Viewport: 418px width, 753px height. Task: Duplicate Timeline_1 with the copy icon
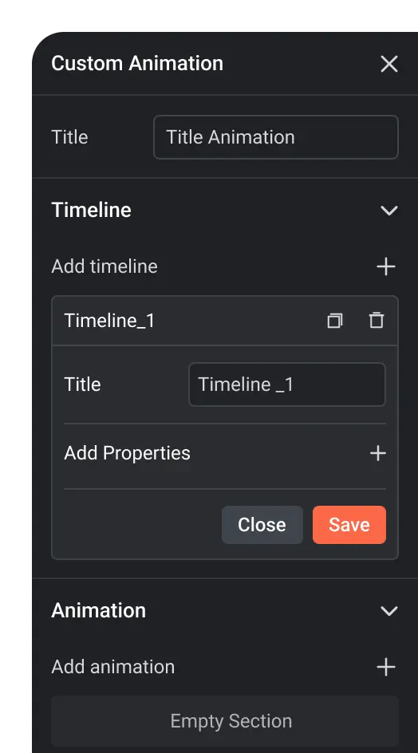(x=335, y=321)
